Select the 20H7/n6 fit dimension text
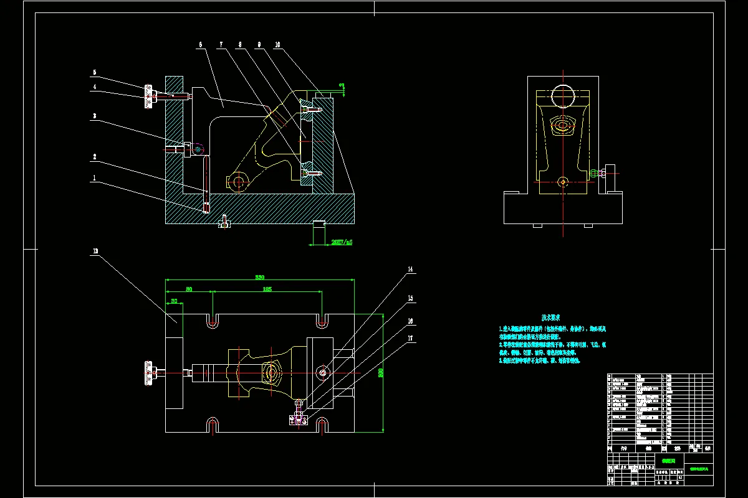Image resolution: width=748 pixels, height=498 pixels. 342,242
